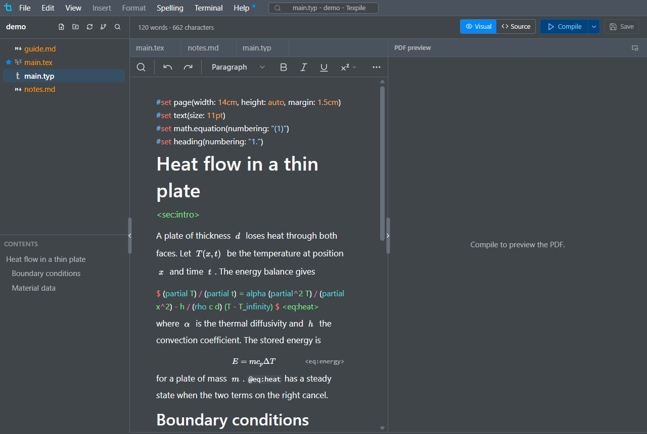Click the editor vertical scrollbar thumb
The height and width of the screenshot is (434, 647).
coord(382,164)
